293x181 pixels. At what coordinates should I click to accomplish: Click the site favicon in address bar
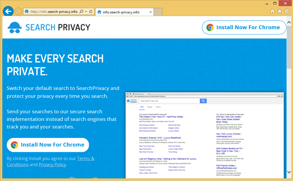point(27,12)
